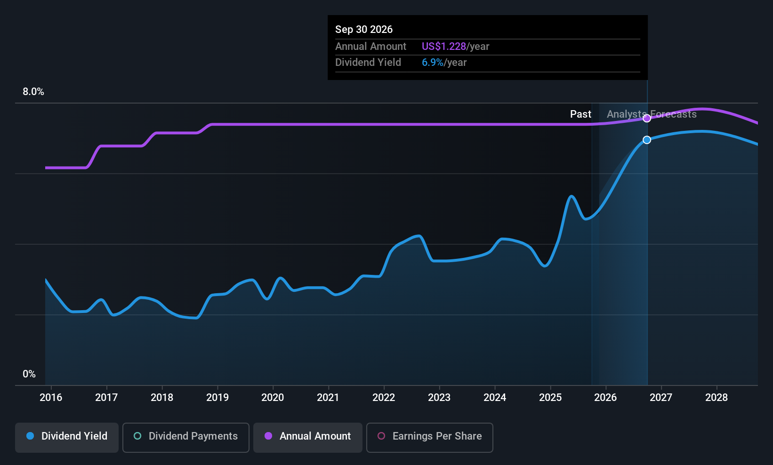
Task: Click the blue Dividend Yield legend dot
Action: pyautogui.click(x=30, y=436)
